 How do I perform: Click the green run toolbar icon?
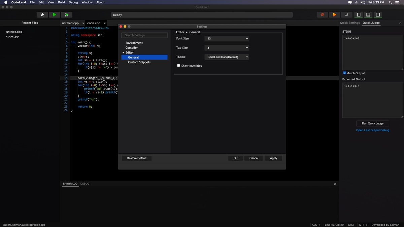54,15
